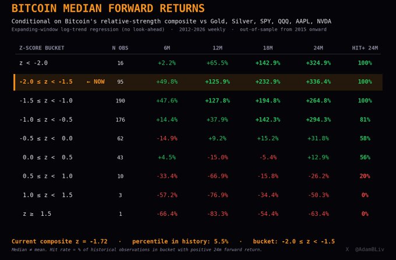Select the 'z < -2.0' bucket label
Viewport: 396px width, 260px height.
click(x=34, y=63)
